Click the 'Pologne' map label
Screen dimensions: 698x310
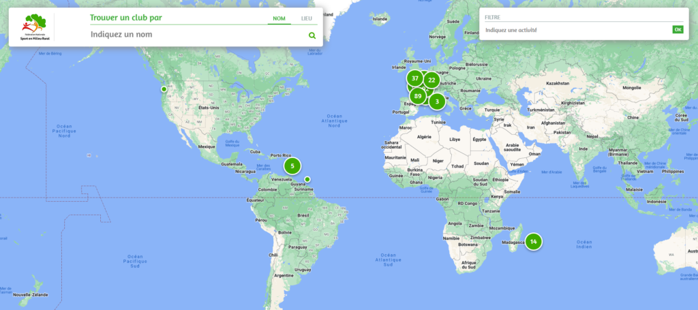(x=456, y=68)
